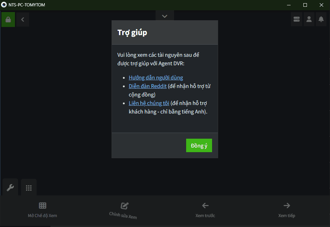Open the user account icon
Viewport: 330px width, 227px height.
coord(309,19)
